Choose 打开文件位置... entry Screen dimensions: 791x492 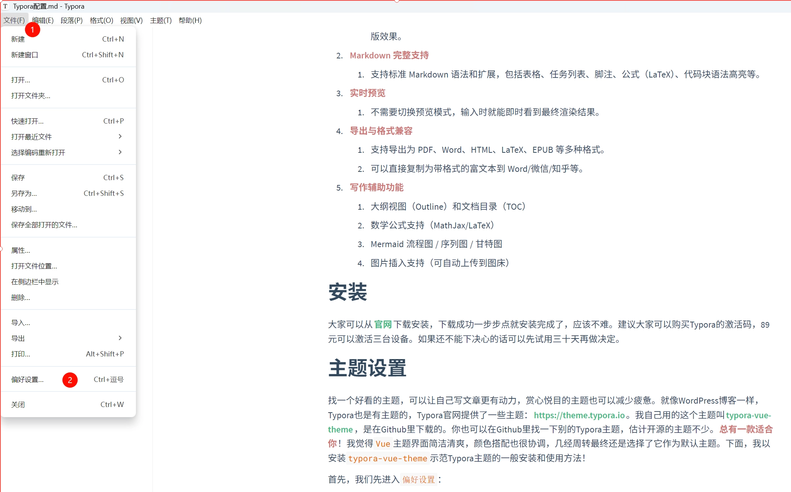(x=68, y=266)
